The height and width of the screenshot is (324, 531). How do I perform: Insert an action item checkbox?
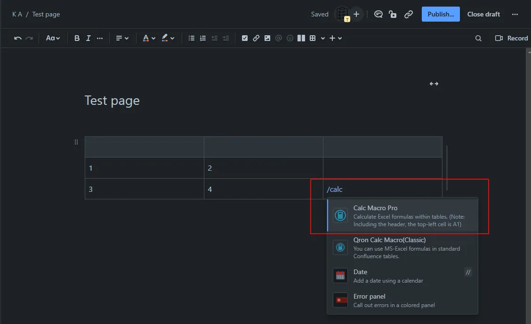(x=245, y=38)
